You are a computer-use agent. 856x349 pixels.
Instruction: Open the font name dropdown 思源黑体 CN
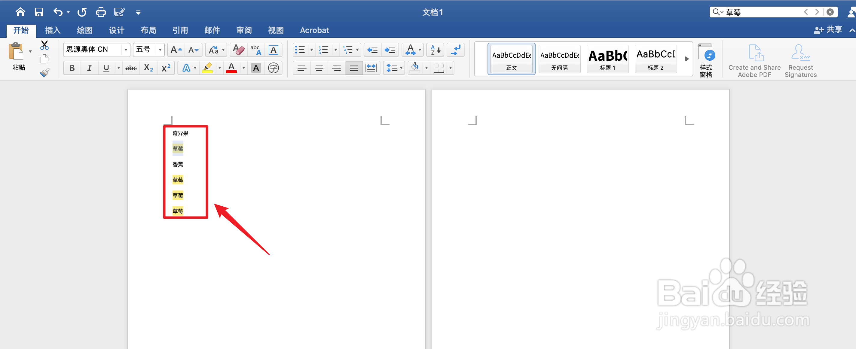click(x=126, y=50)
